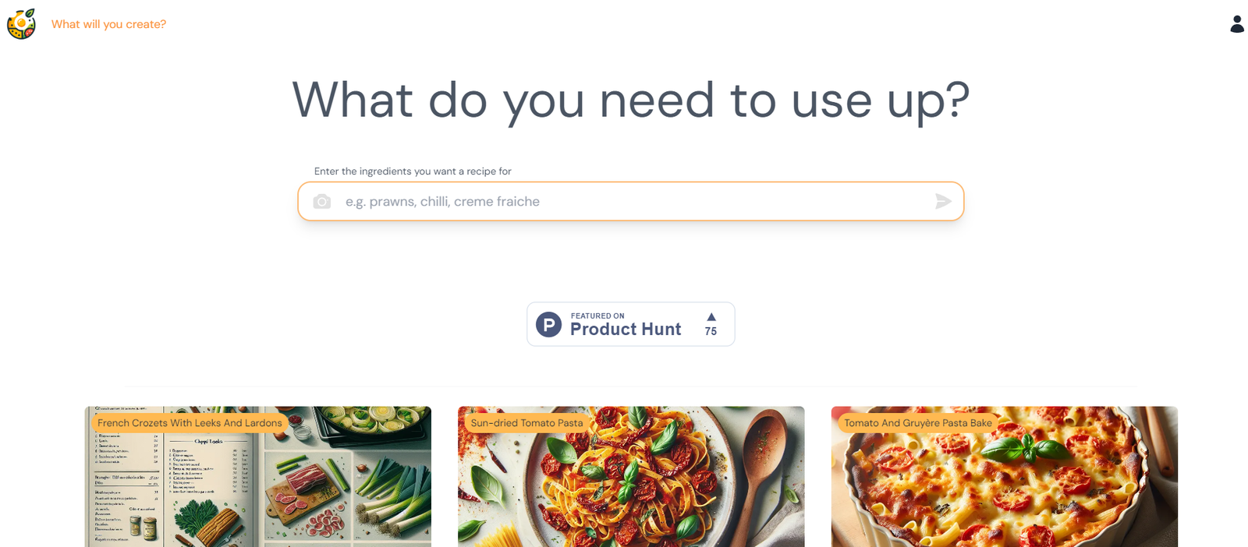Click the "FEATURED ON" text in badge
1248x547 pixels.
click(x=597, y=316)
